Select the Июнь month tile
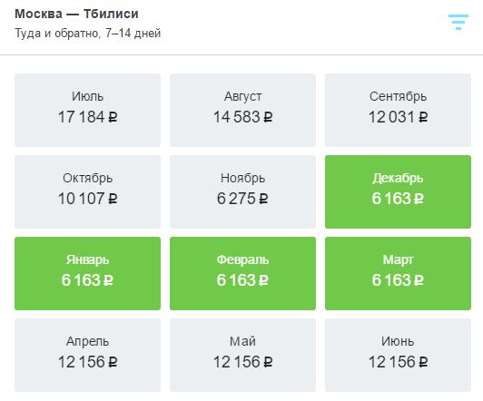The width and height of the screenshot is (483, 401). [x=398, y=355]
